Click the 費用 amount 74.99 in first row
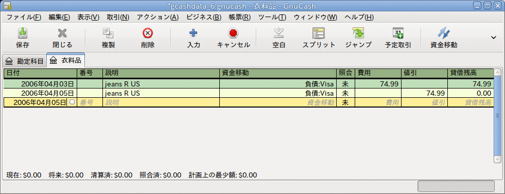The height and width of the screenshot is (194, 505). point(378,84)
